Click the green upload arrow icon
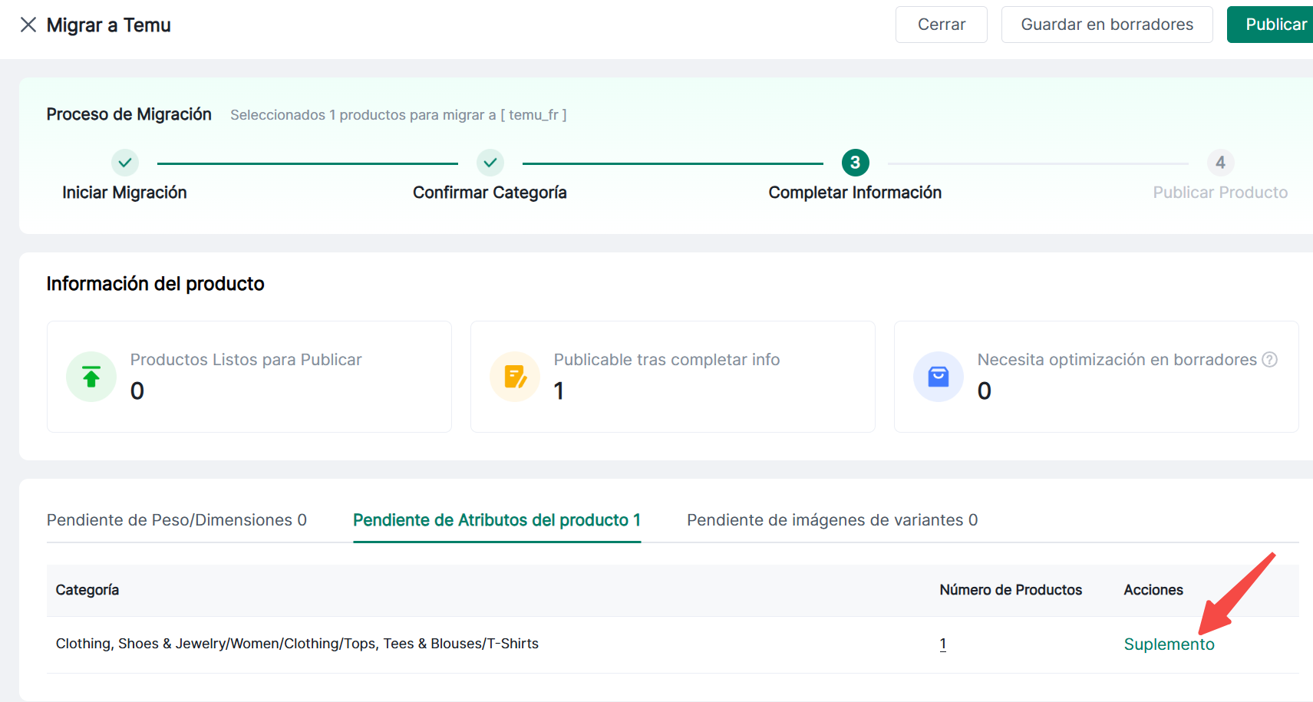 coord(91,377)
